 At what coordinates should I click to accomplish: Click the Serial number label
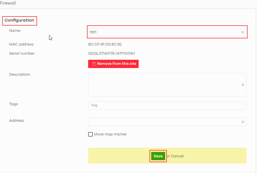click(22, 53)
